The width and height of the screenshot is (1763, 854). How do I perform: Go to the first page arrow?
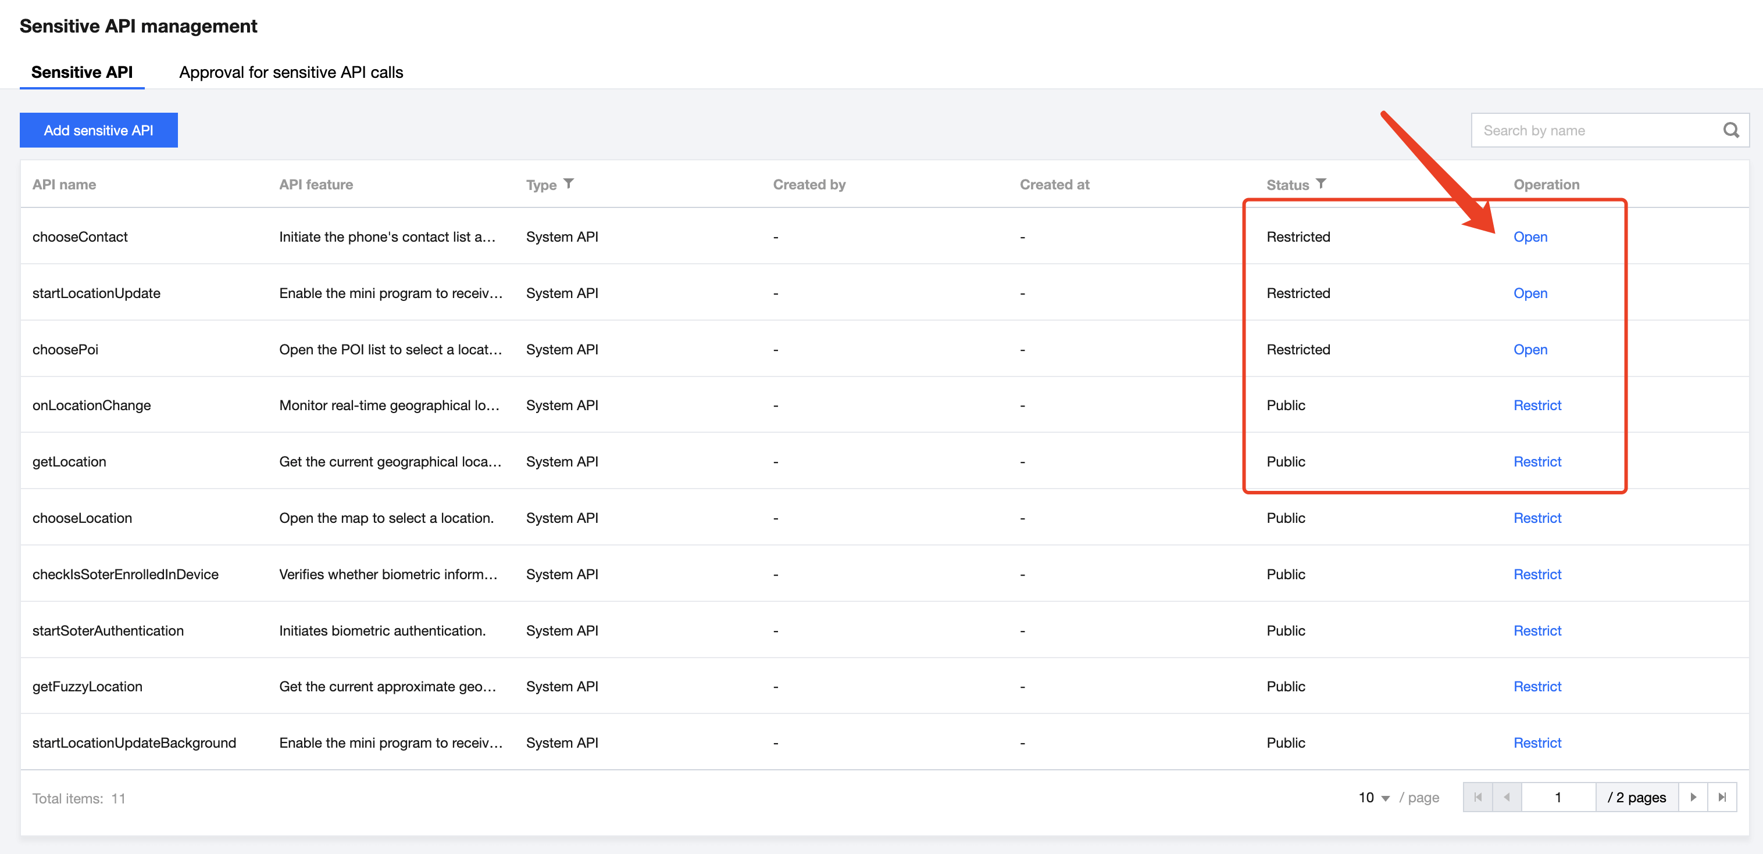point(1478,797)
